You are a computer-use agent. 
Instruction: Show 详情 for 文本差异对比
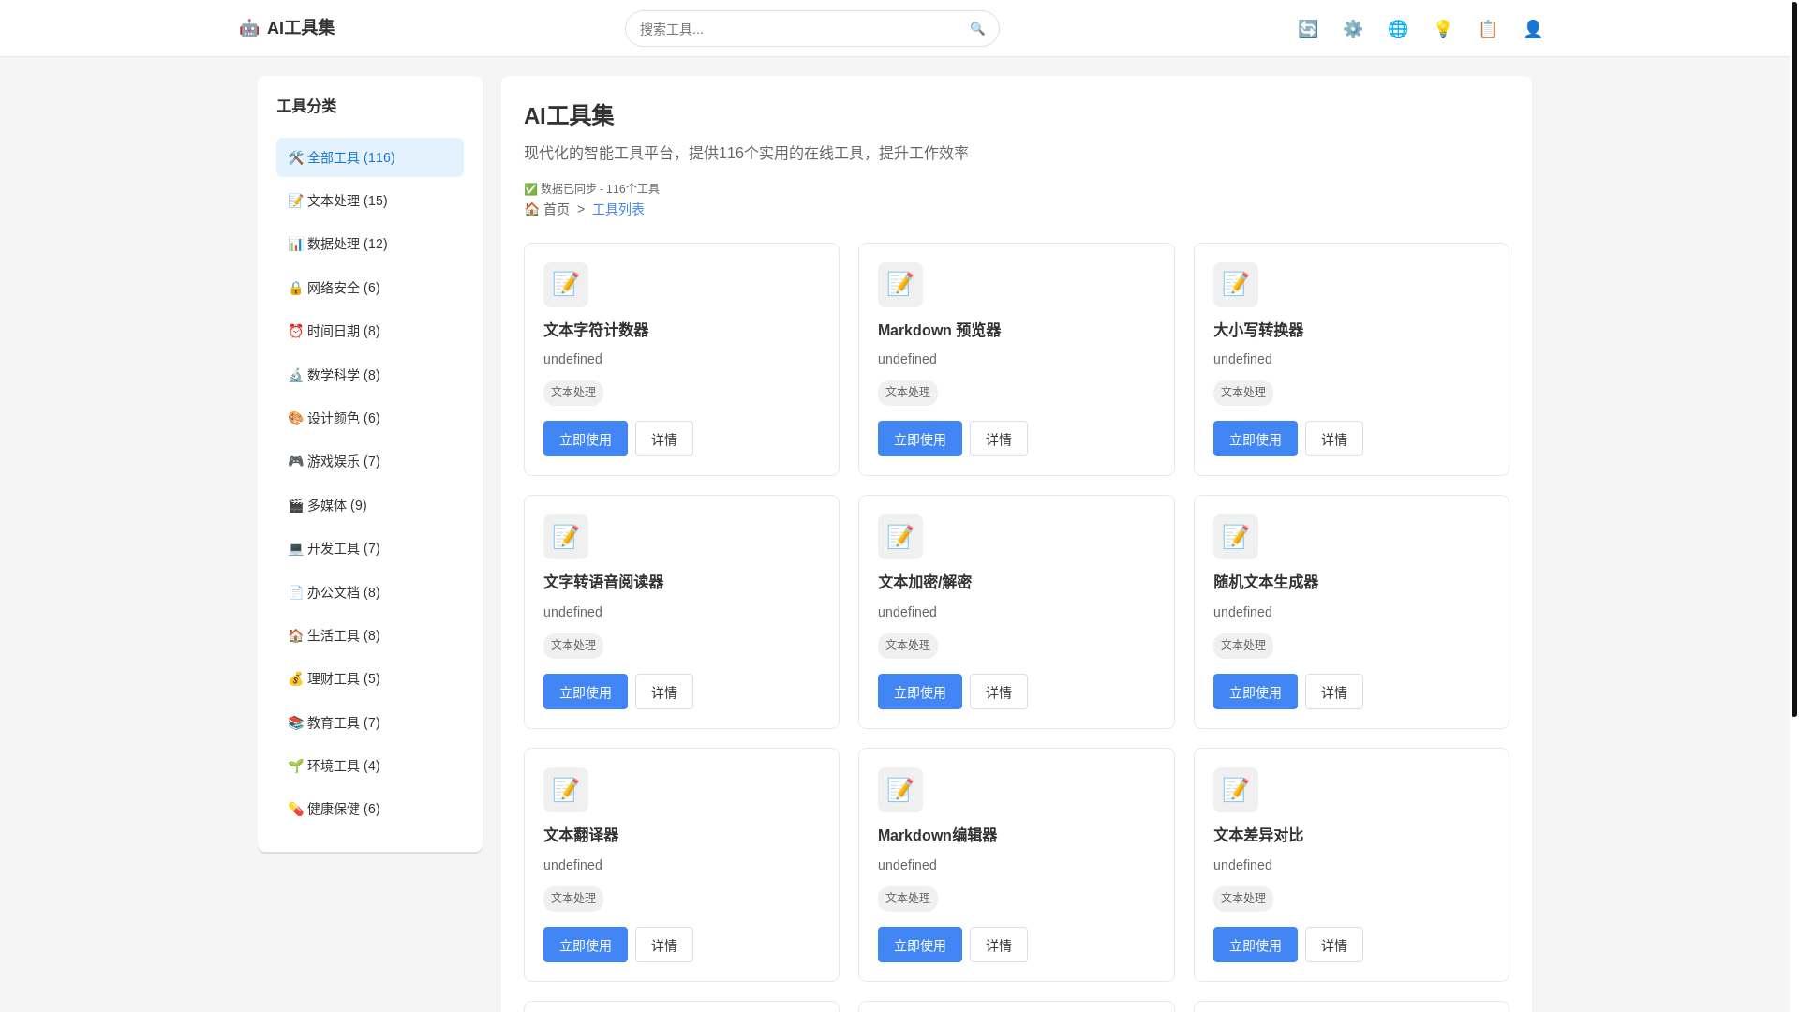[1334, 945]
